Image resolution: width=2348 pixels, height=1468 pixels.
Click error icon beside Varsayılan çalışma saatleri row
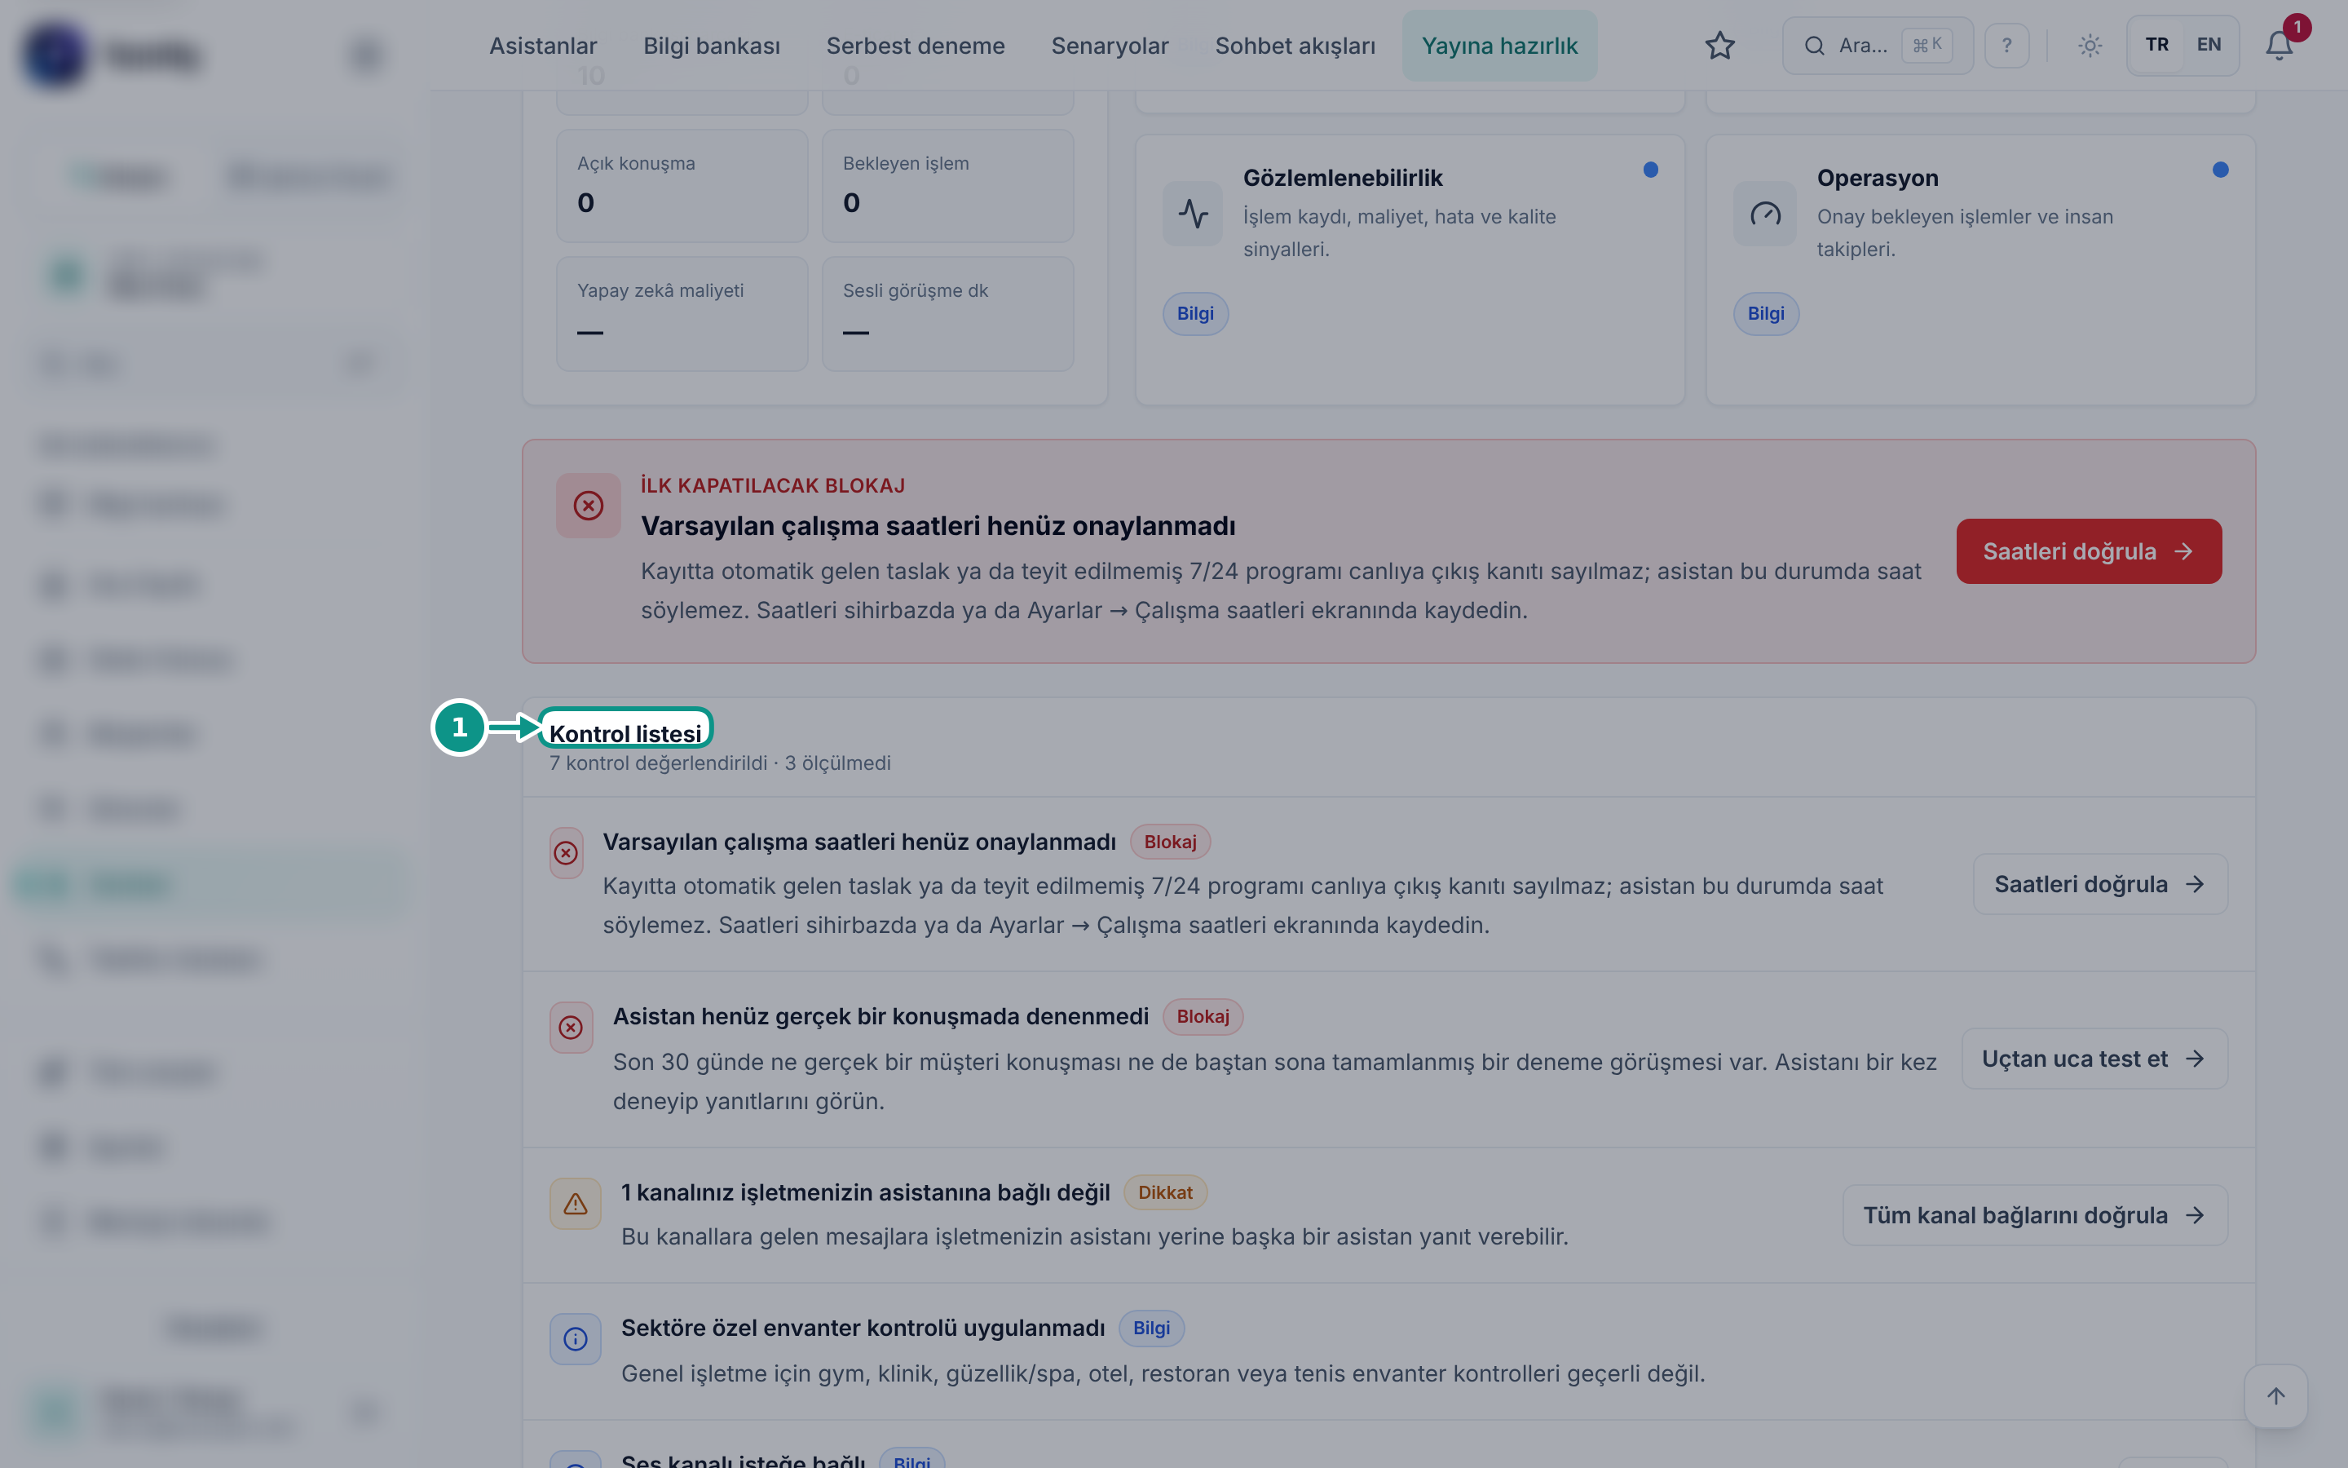pyautogui.click(x=566, y=852)
